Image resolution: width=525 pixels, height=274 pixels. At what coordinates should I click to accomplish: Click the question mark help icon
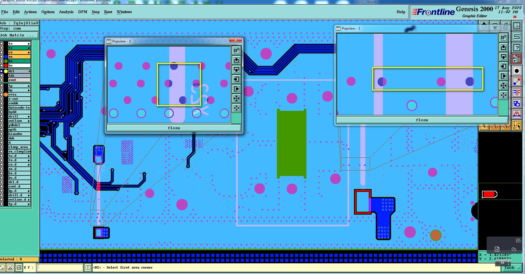(x=517, y=48)
